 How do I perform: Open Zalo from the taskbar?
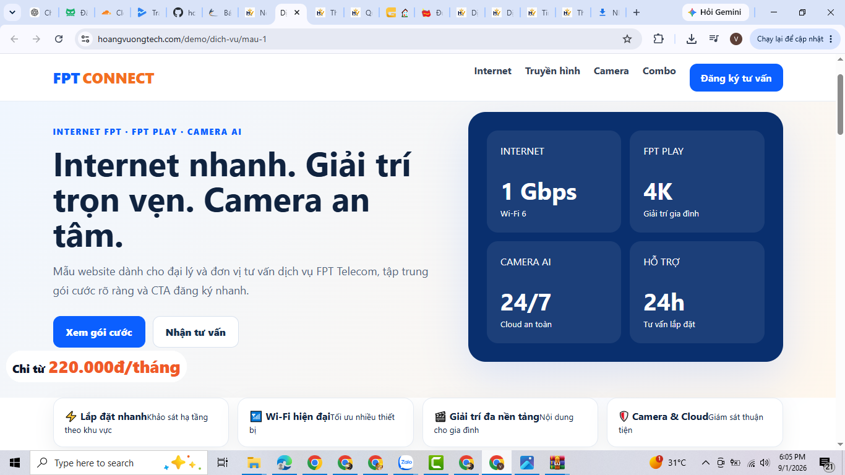coord(406,463)
